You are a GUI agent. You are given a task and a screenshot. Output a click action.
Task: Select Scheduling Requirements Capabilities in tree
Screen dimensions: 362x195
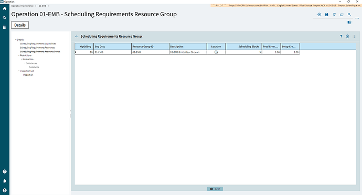38,44
